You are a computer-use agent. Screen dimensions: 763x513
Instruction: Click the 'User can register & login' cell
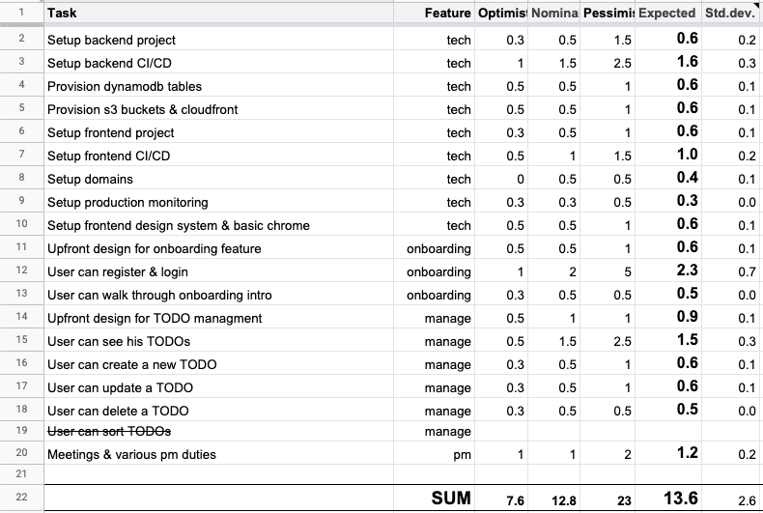(x=218, y=271)
